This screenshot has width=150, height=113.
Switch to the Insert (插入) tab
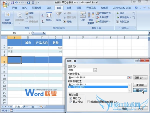point(24,8)
